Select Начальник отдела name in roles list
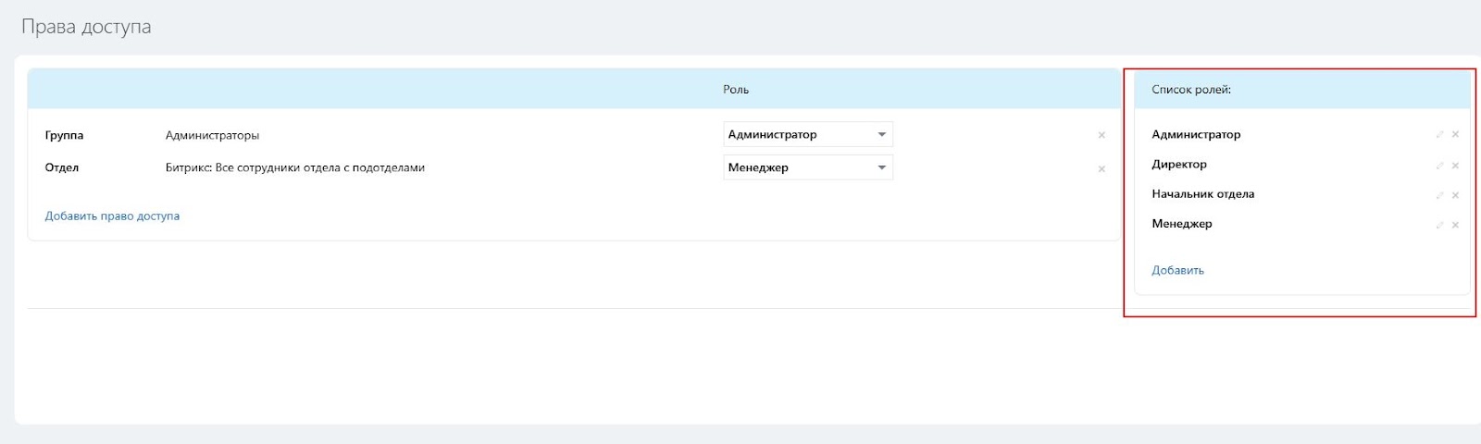This screenshot has width=1481, height=444. (1202, 194)
